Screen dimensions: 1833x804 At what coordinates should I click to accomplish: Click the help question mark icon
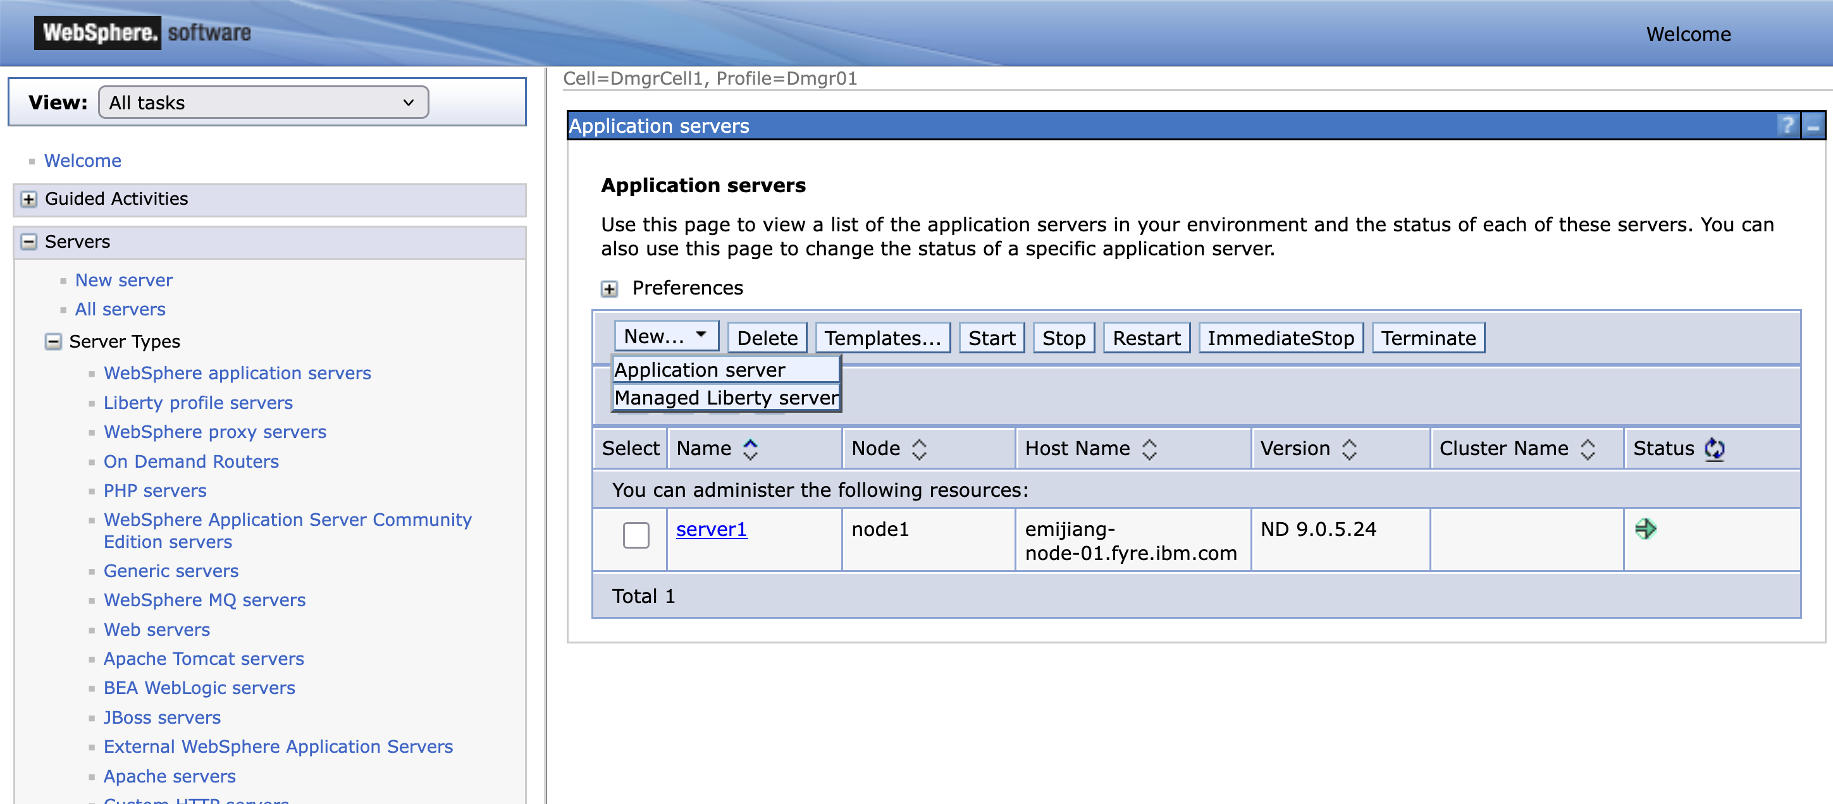(x=1786, y=126)
